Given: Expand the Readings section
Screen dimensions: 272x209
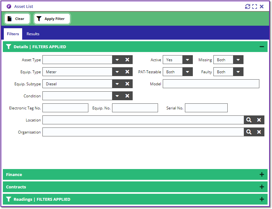Looking at the screenshot, I should pos(262,199).
